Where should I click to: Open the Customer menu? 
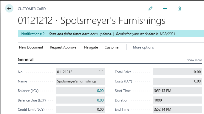tap(112, 47)
